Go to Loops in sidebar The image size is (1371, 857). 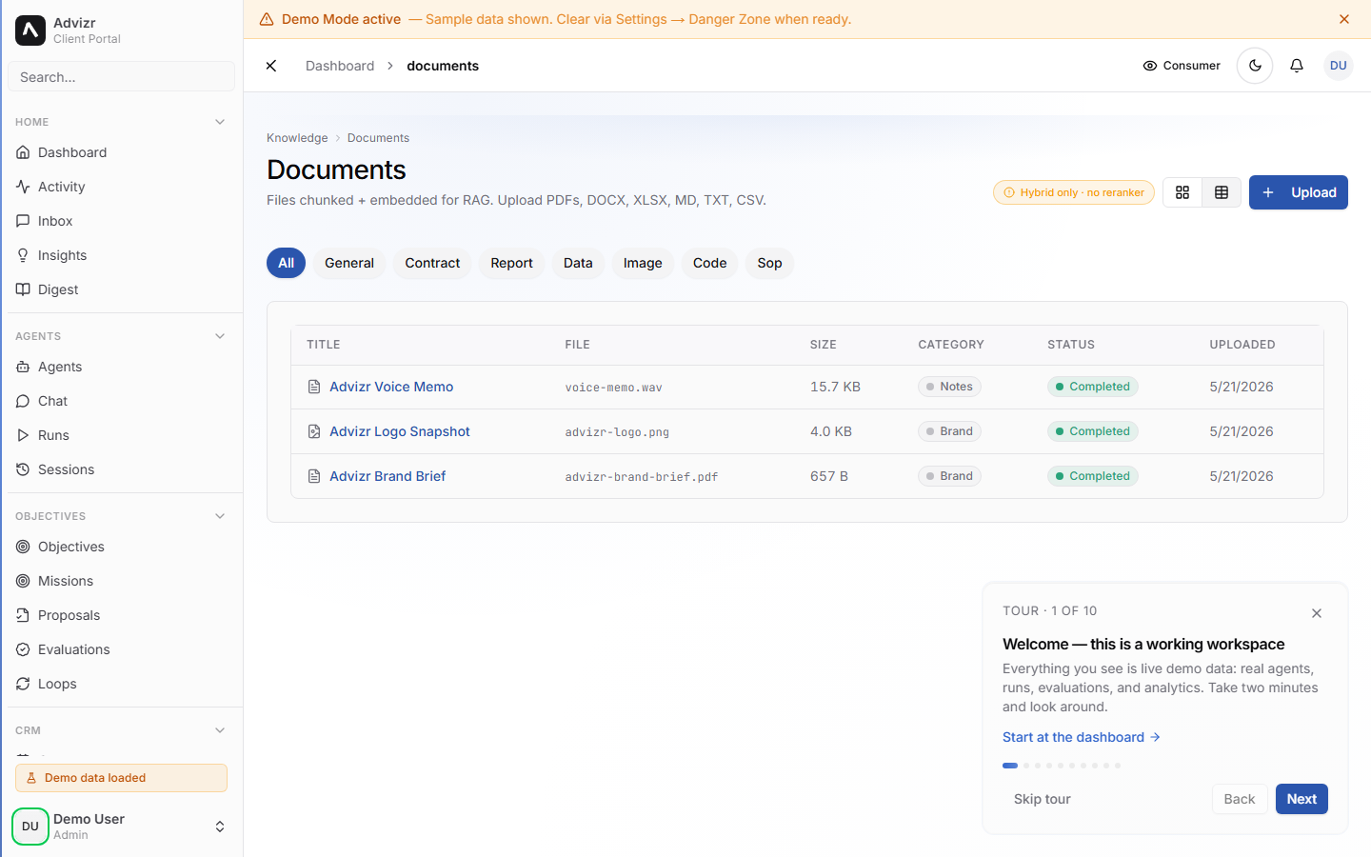pyautogui.click(x=121, y=684)
